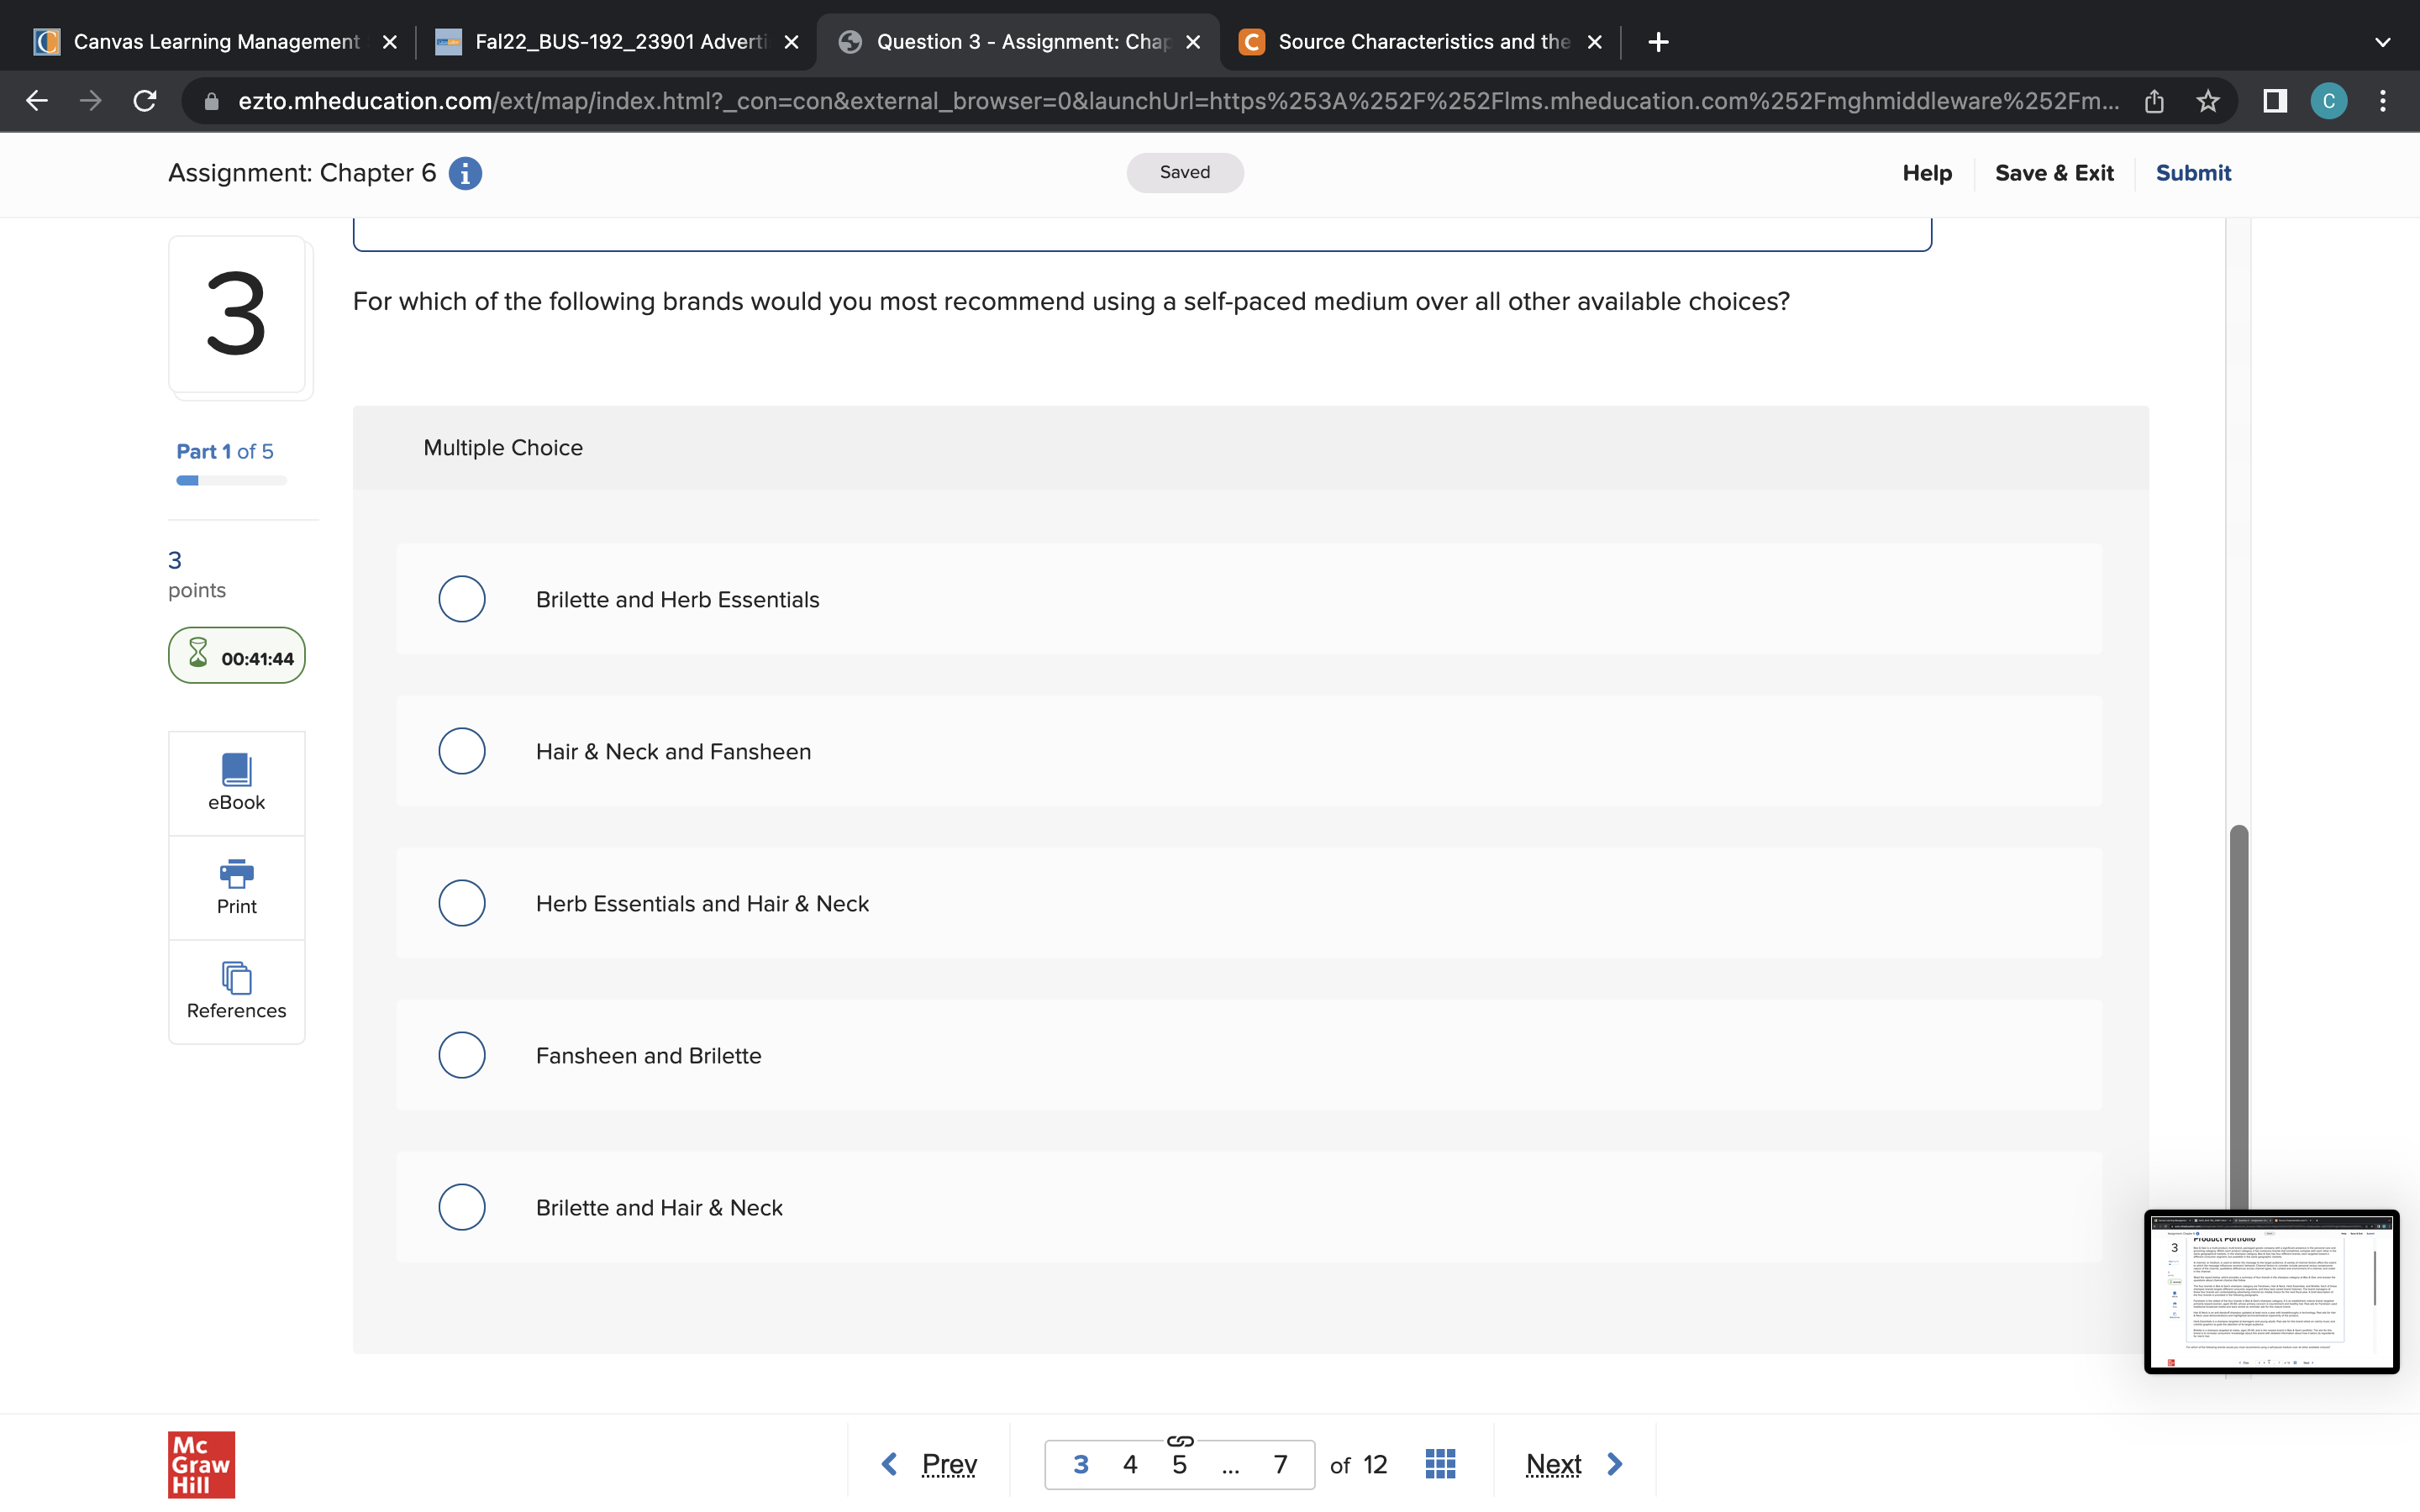Expand the tab search chevron
Image resolution: width=2420 pixels, height=1512 pixels.
pyautogui.click(x=2382, y=42)
